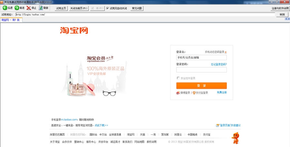
Task: Click 手机动态密码登录 link
Action: pos(215,52)
